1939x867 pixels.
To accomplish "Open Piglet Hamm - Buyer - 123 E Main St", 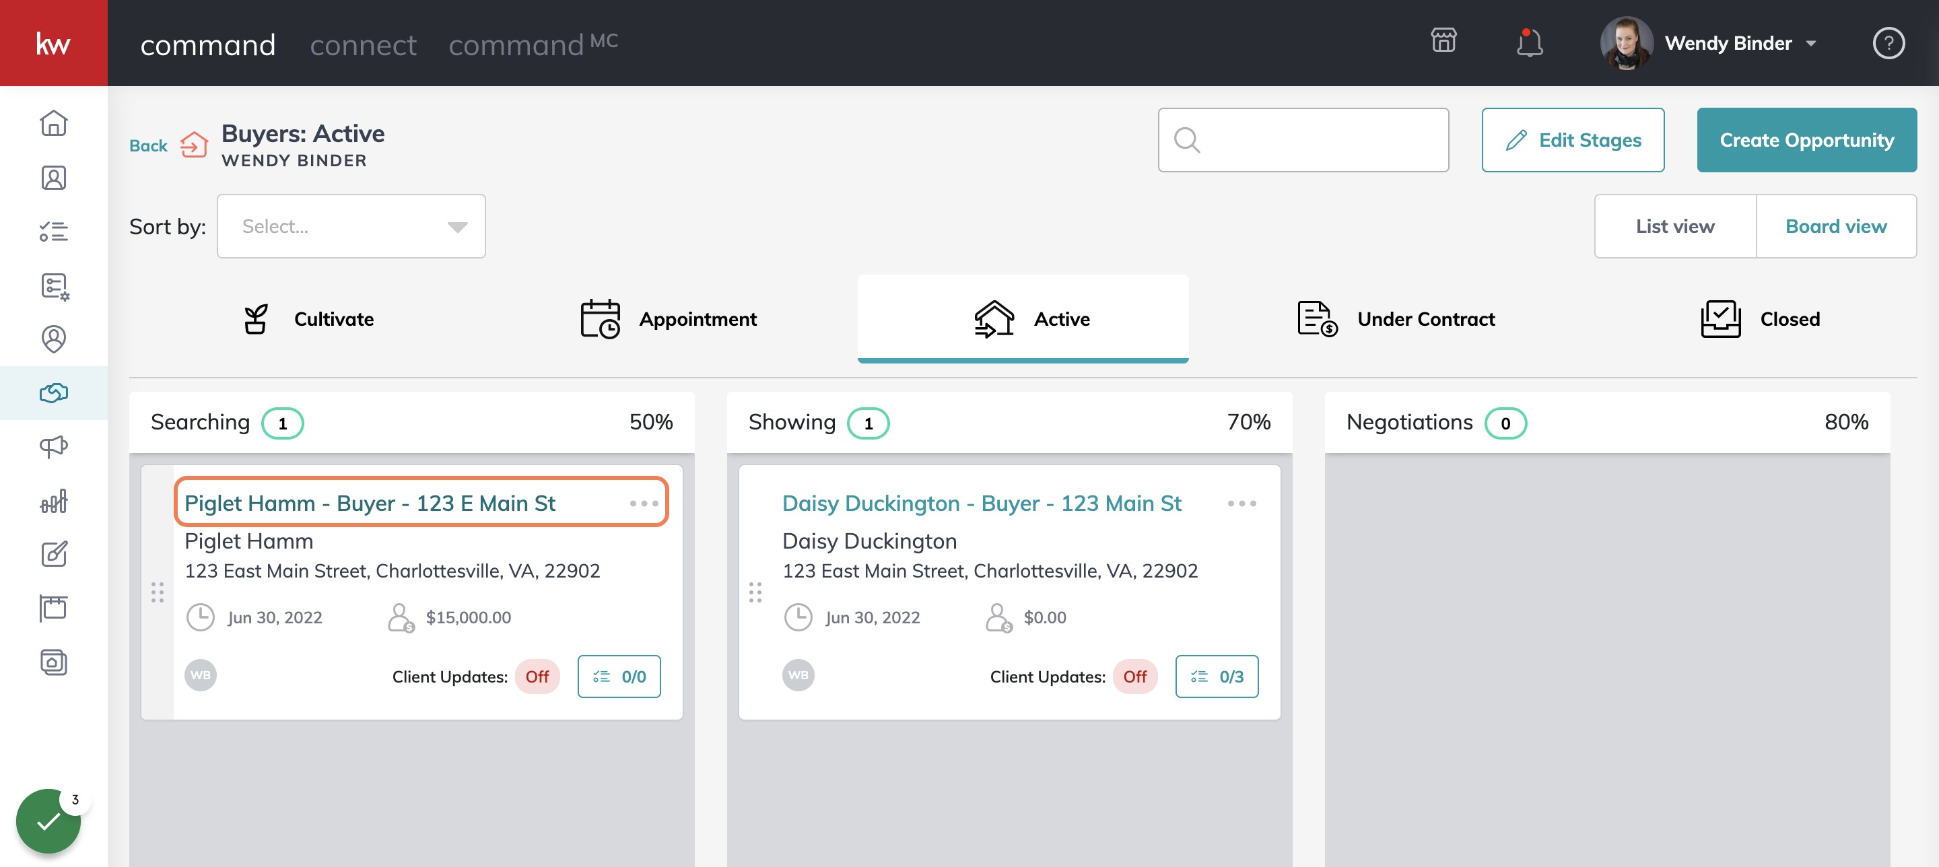I will point(370,504).
